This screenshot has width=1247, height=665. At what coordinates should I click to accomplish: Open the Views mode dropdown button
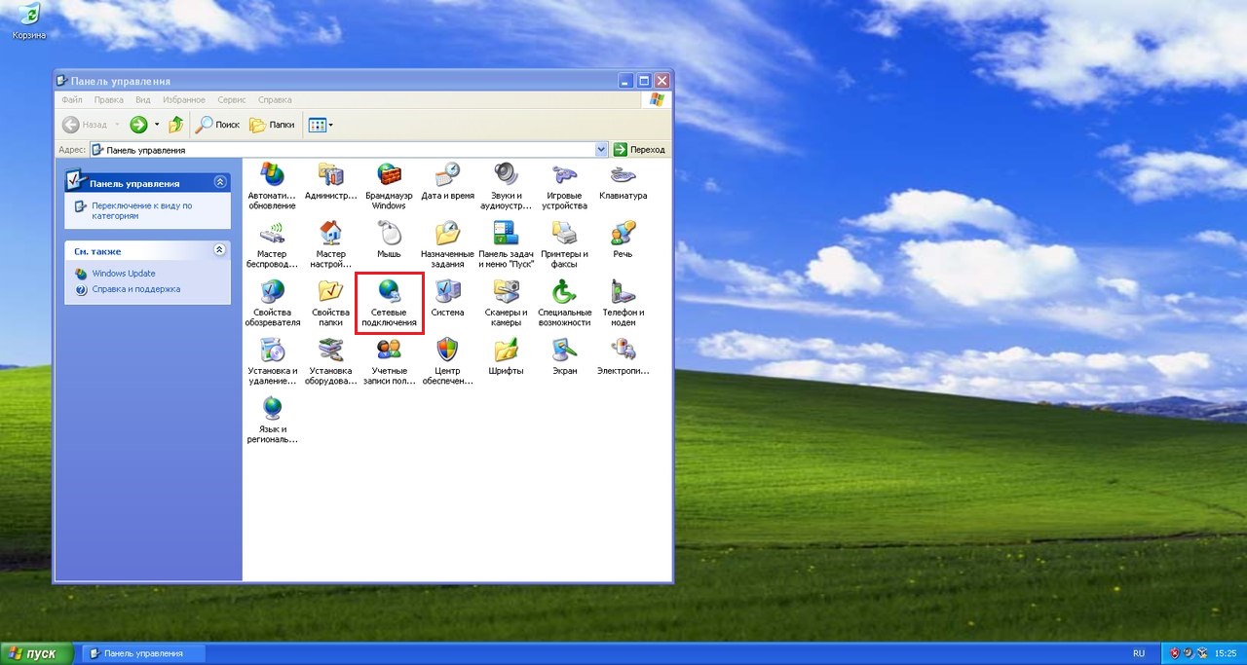(x=321, y=125)
